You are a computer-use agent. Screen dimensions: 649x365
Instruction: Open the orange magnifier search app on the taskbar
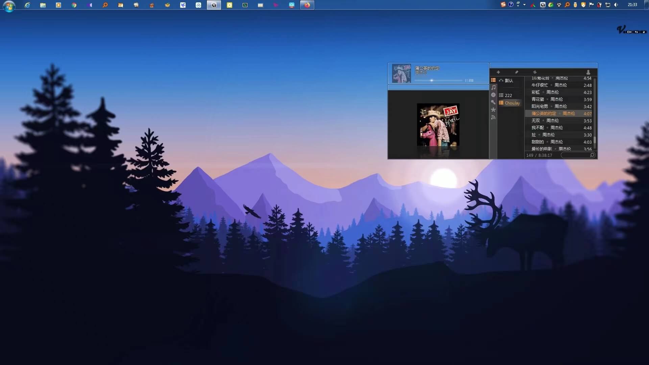tap(105, 5)
